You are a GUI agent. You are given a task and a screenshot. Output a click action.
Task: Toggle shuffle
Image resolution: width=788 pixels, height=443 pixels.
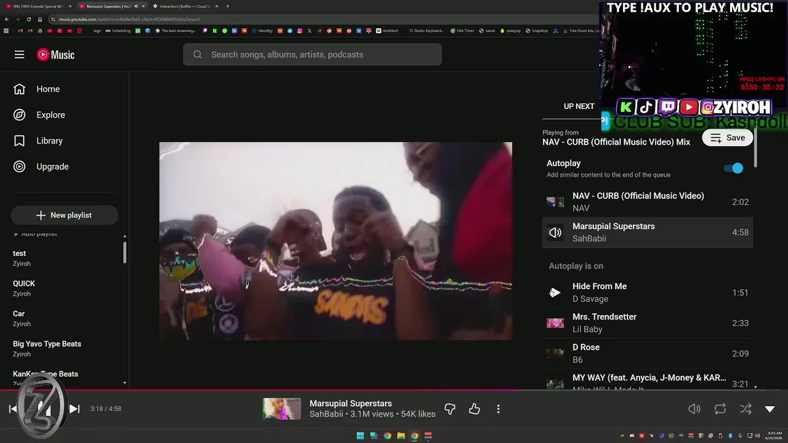(x=745, y=409)
